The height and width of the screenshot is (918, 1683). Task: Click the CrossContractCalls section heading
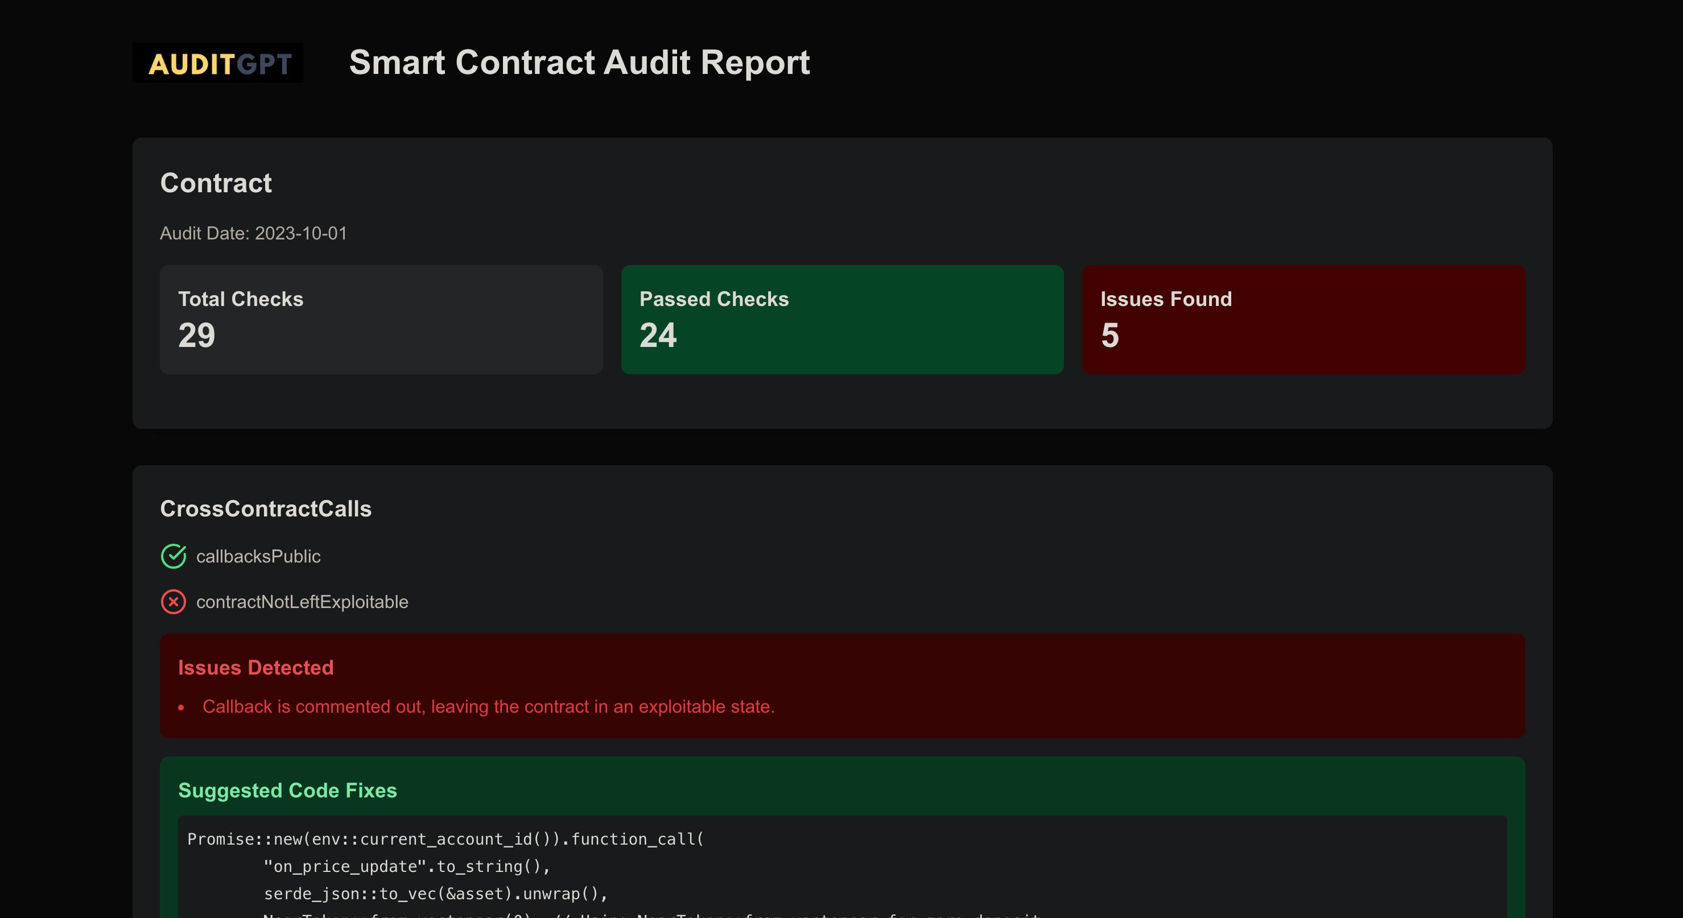pos(266,508)
